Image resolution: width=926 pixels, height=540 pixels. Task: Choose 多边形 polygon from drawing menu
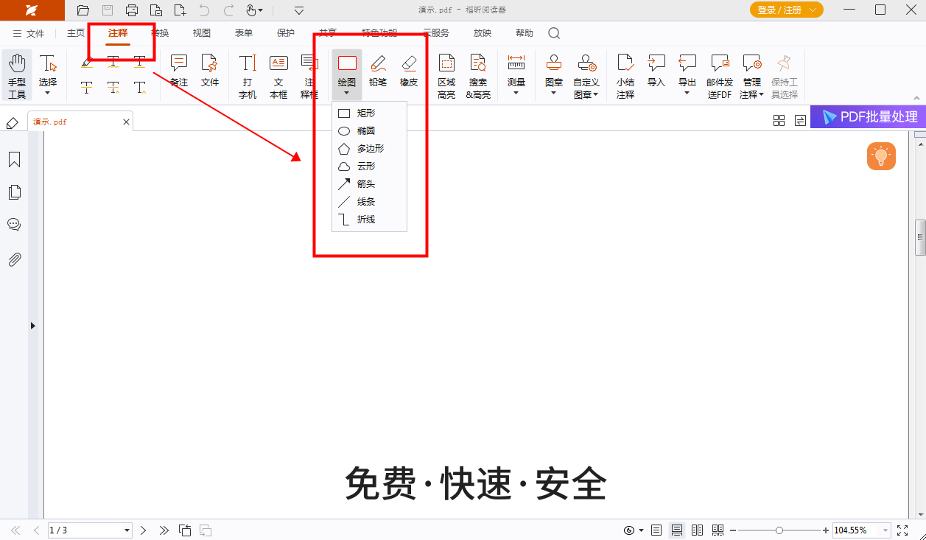370,148
